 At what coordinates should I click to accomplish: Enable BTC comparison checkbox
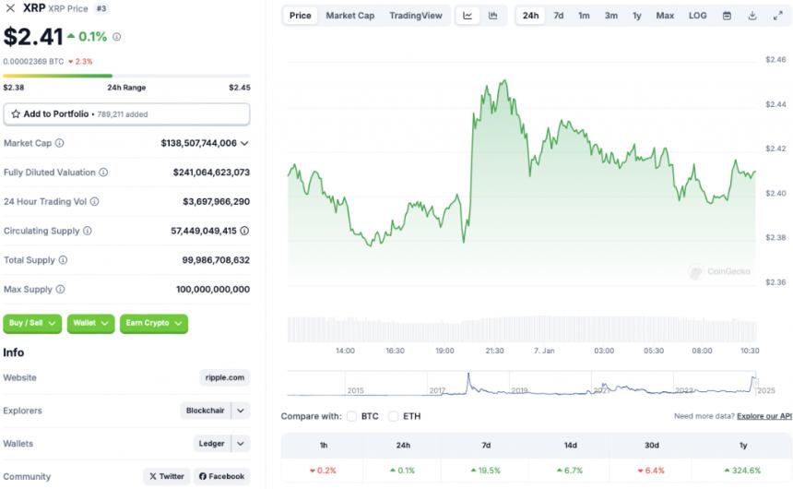[x=352, y=416]
